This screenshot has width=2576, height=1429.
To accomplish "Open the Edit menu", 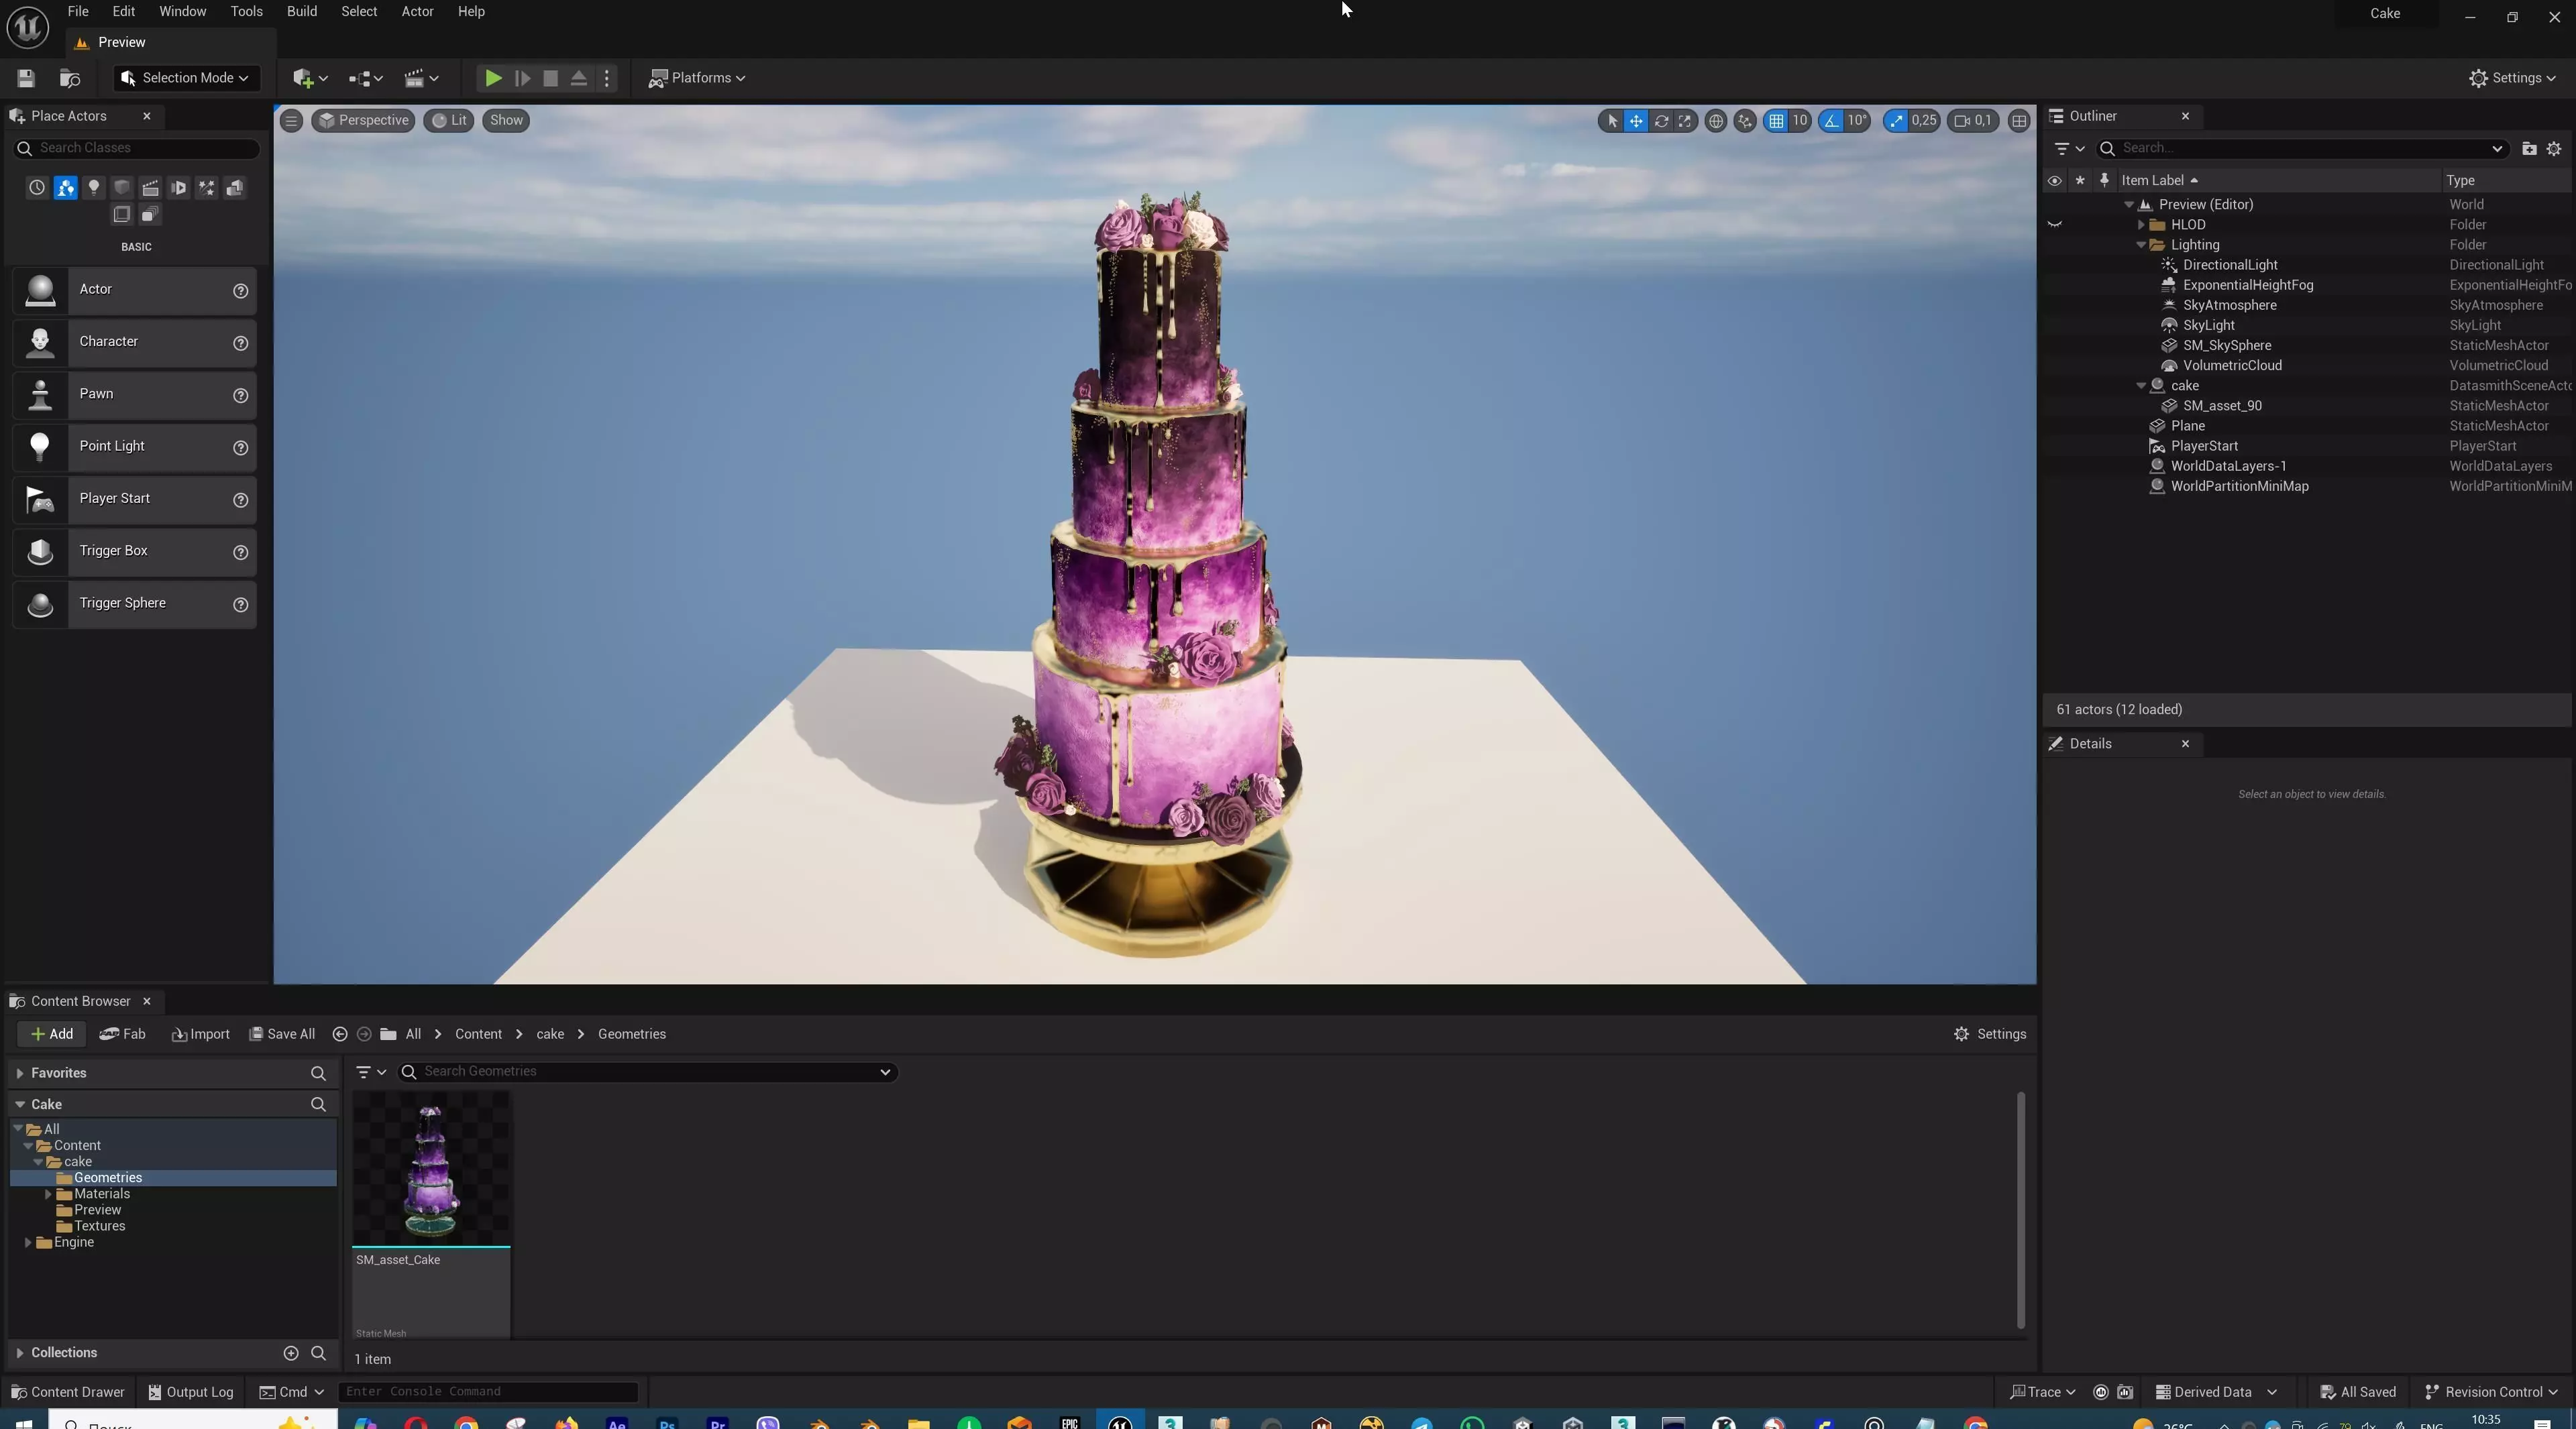I will point(124,12).
